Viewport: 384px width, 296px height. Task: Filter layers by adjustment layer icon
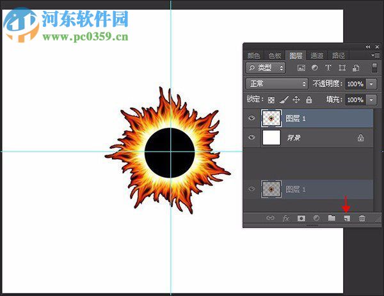pyautogui.click(x=315, y=68)
